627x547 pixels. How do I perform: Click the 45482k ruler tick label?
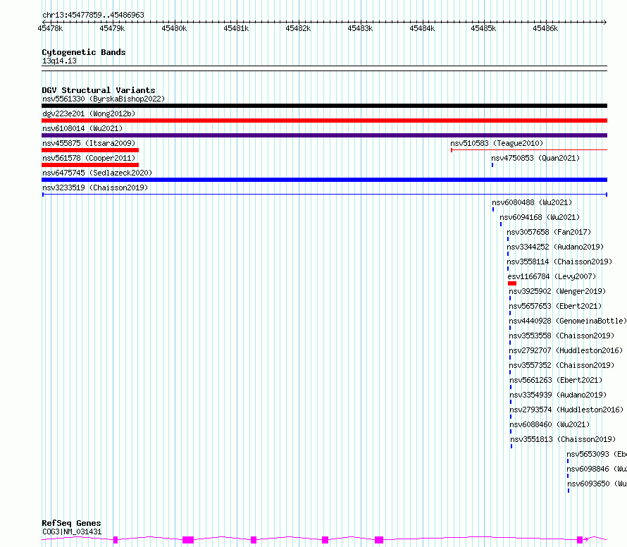point(298,28)
